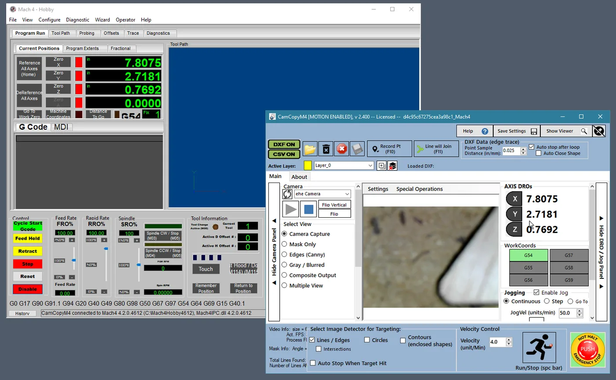Click Spindle override minus button in Mach4

[137, 292]
